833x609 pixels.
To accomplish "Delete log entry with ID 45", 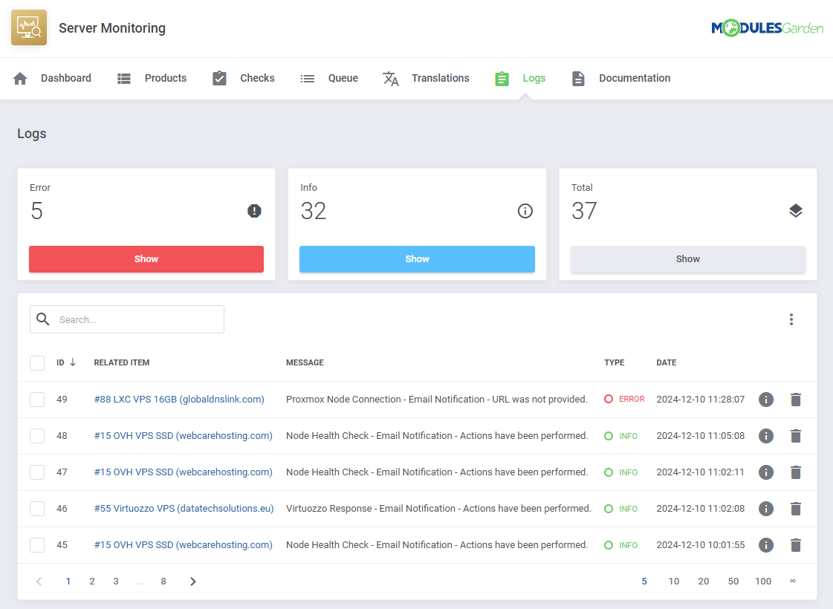I will pyautogui.click(x=795, y=544).
